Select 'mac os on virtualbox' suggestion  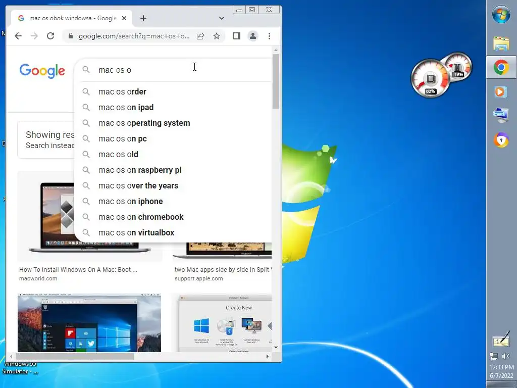(x=173, y=232)
